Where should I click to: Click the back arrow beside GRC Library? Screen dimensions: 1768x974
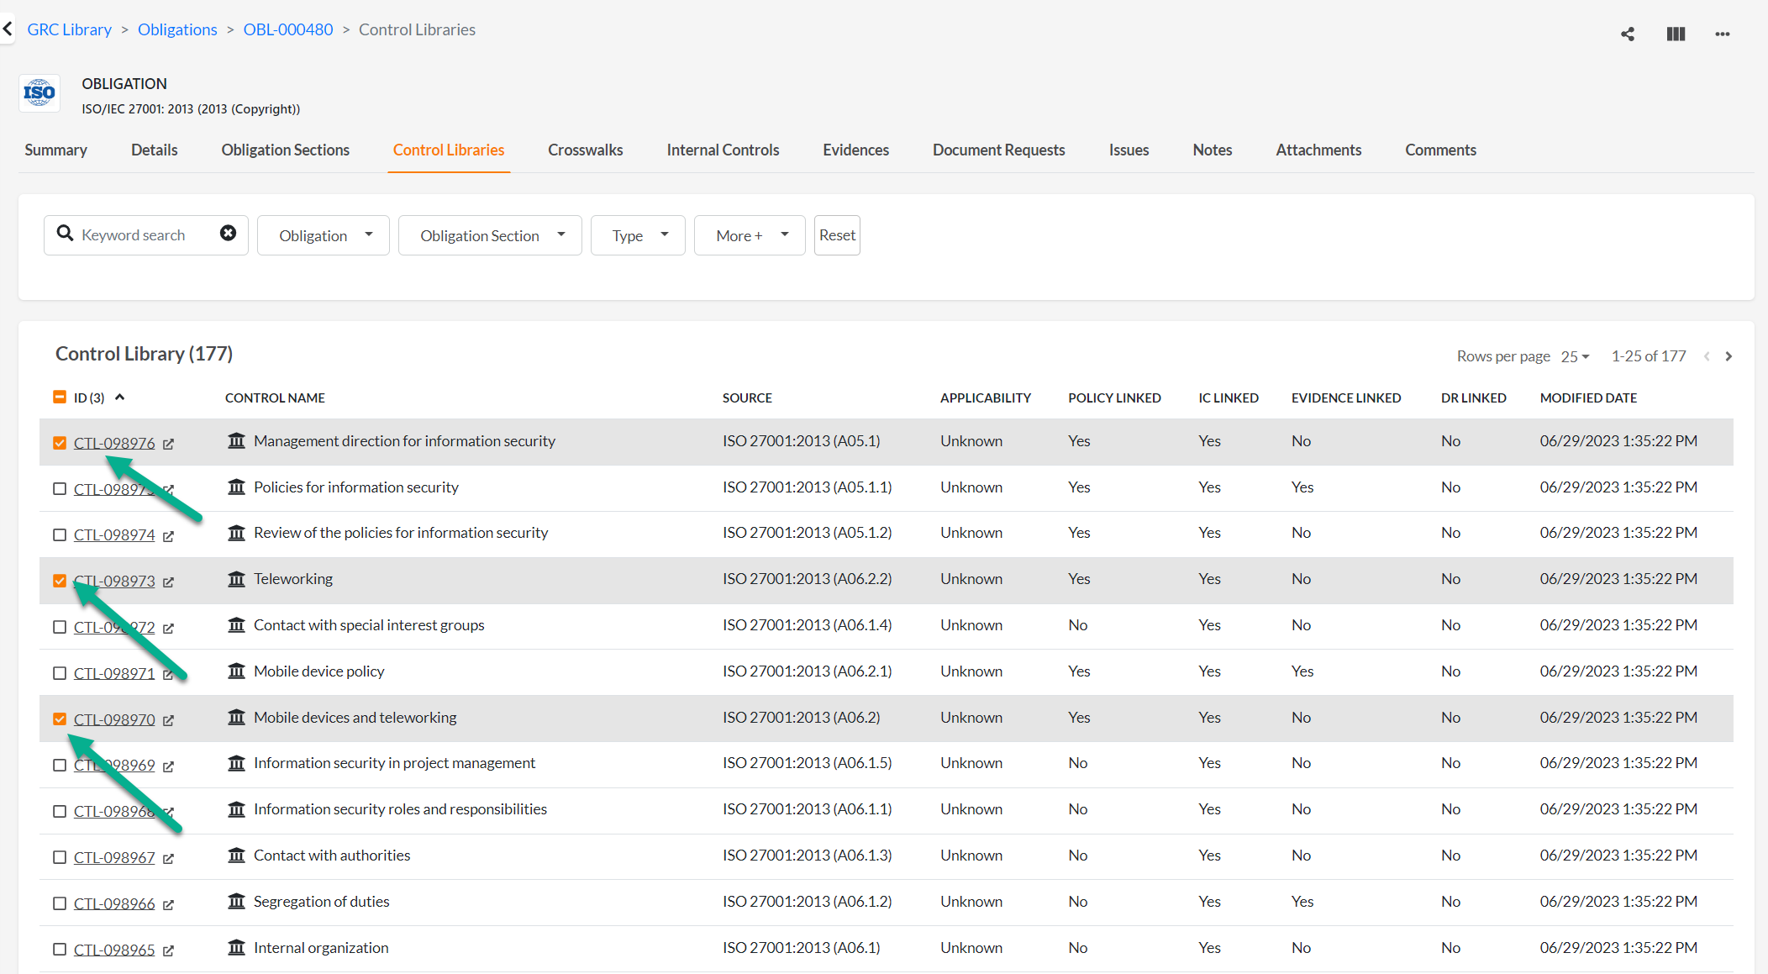click(x=8, y=29)
